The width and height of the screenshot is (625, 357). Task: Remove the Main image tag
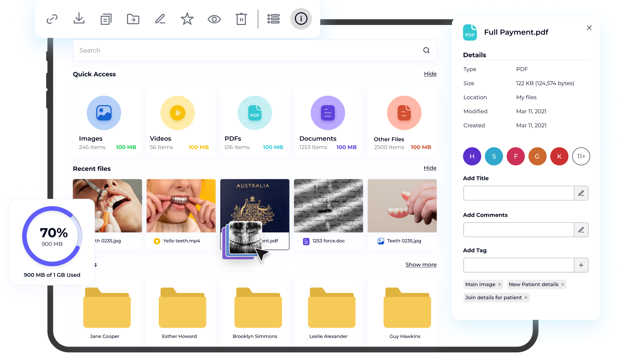pos(499,284)
